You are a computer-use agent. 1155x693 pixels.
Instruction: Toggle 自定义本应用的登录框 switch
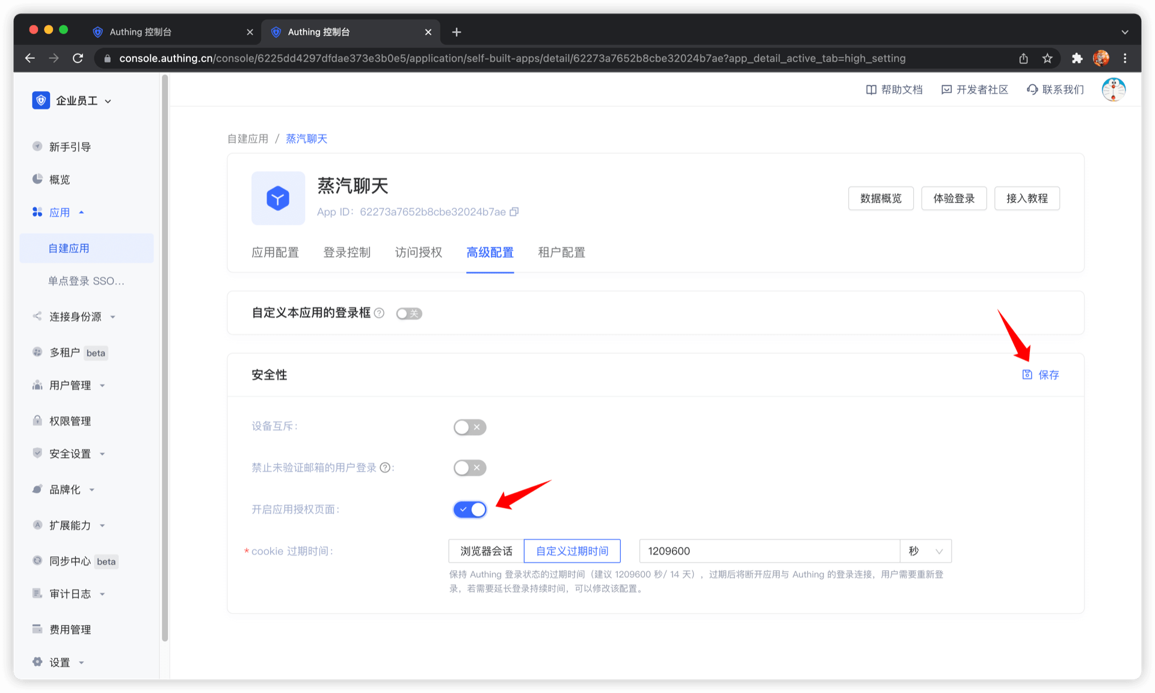point(409,314)
